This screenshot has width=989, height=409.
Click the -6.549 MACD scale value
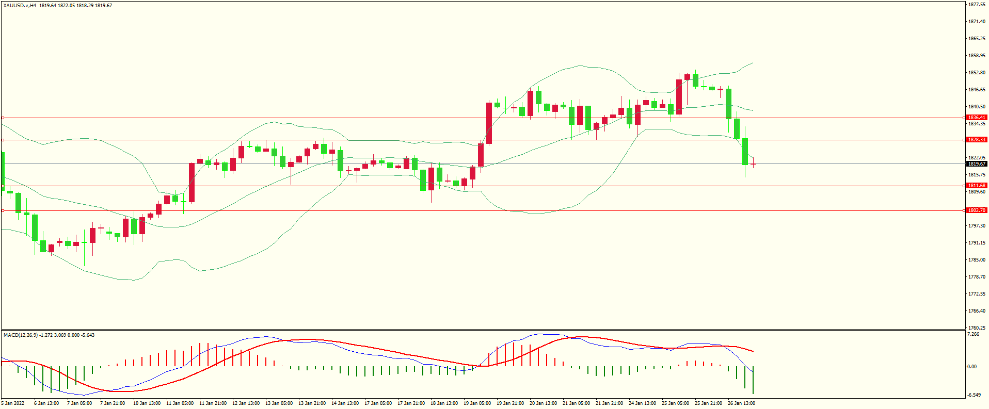(974, 395)
